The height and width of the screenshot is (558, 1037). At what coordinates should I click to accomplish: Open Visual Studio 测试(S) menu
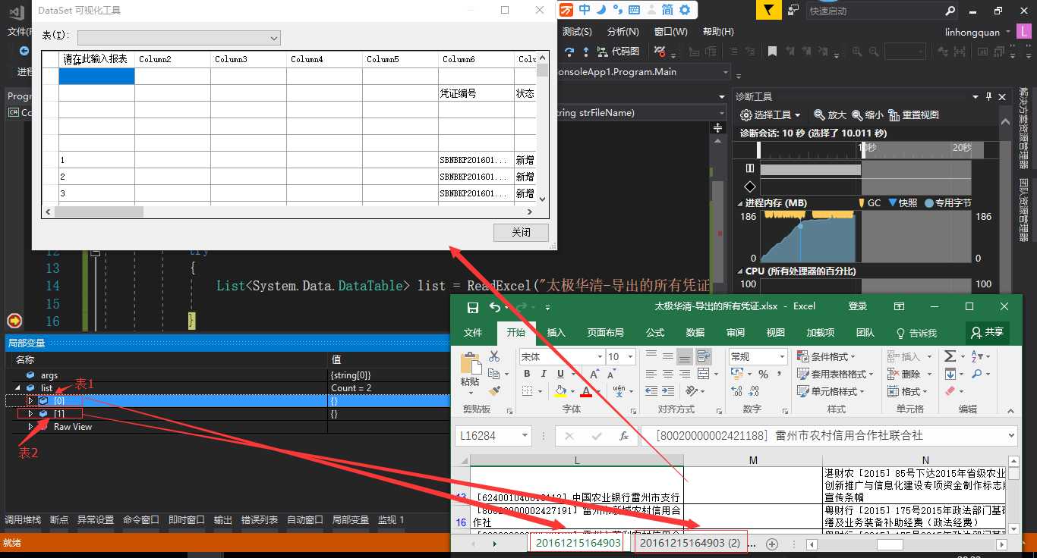577,31
